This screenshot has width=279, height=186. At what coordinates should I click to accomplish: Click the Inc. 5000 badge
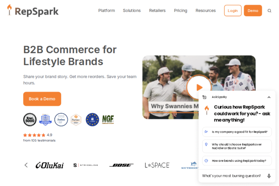click(30, 120)
